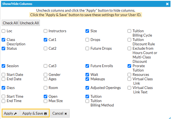The width and height of the screenshot is (171, 119).
Task: Uncheck the Adjusted Openings column
Action: [87, 88]
